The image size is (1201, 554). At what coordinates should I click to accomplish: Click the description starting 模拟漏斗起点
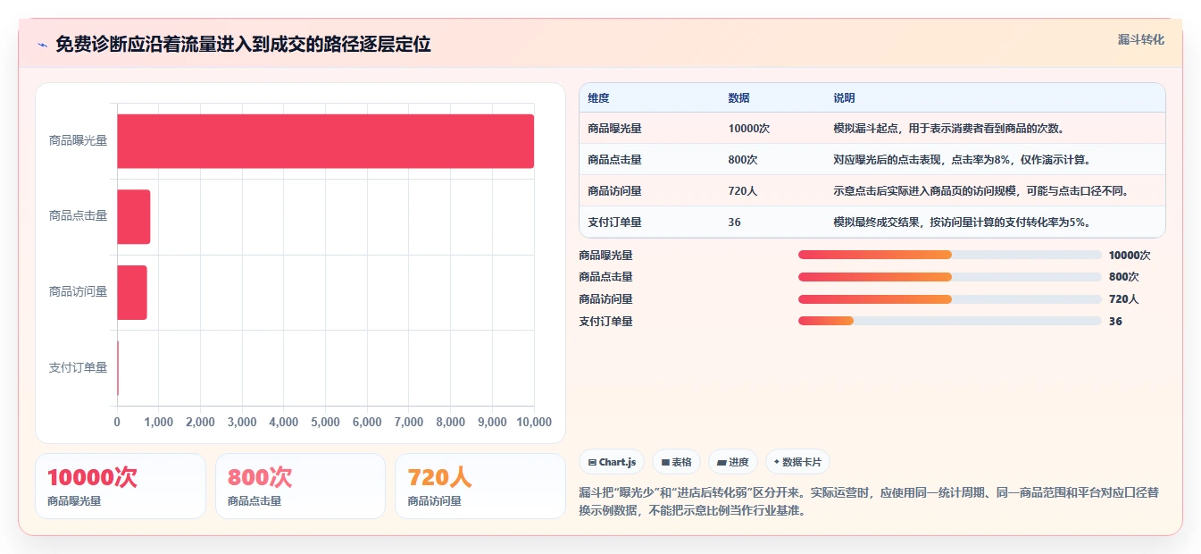pyautogui.click(x=948, y=129)
